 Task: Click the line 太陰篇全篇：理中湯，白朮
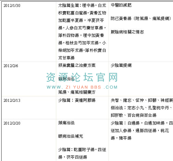82,5
